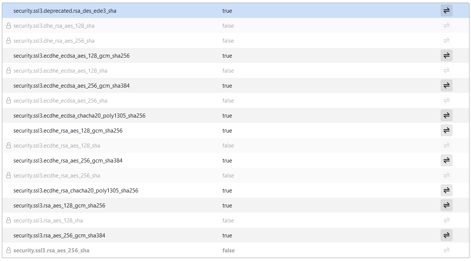Select the false value of security.ssl3.rsa_aes_128_sha
The image size is (471, 261).
pyautogui.click(x=228, y=221)
